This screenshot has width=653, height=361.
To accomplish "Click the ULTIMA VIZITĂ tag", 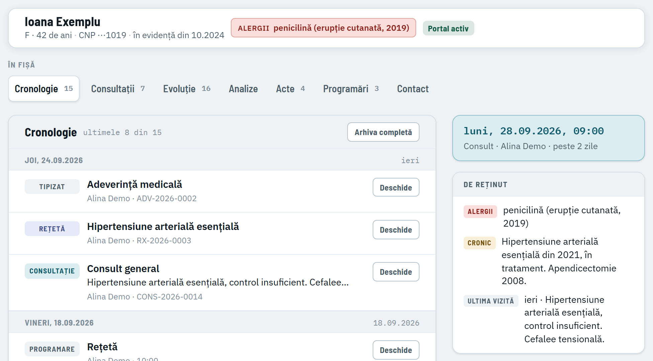I will (491, 301).
